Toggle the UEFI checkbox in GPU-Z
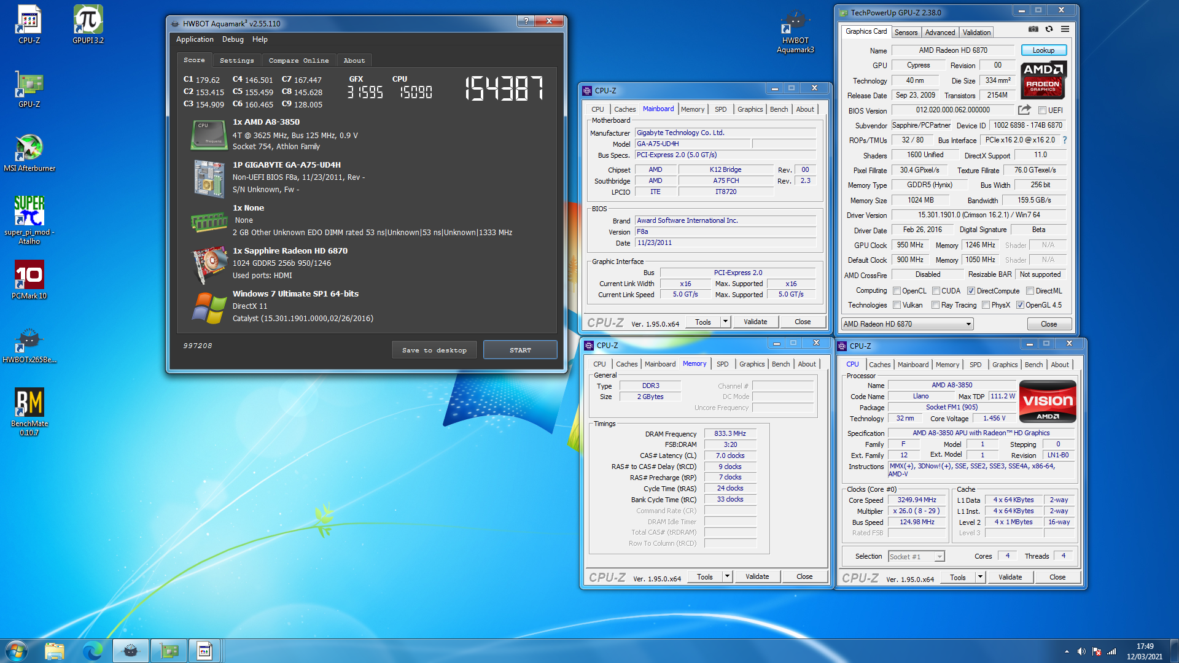This screenshot has height=663, width=1179. pyautogui.click(x=1042, y=110)
